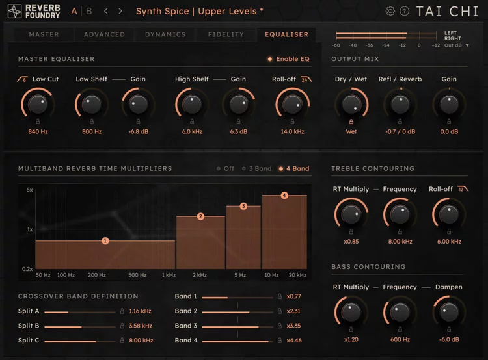Toggle the lock beside Band 3 multiplier
Viewport: 488px width, 360px height.
pyautogui.click(x=280, y=326)
